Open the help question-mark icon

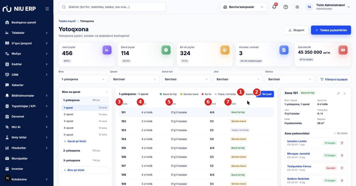click(286, 7)
